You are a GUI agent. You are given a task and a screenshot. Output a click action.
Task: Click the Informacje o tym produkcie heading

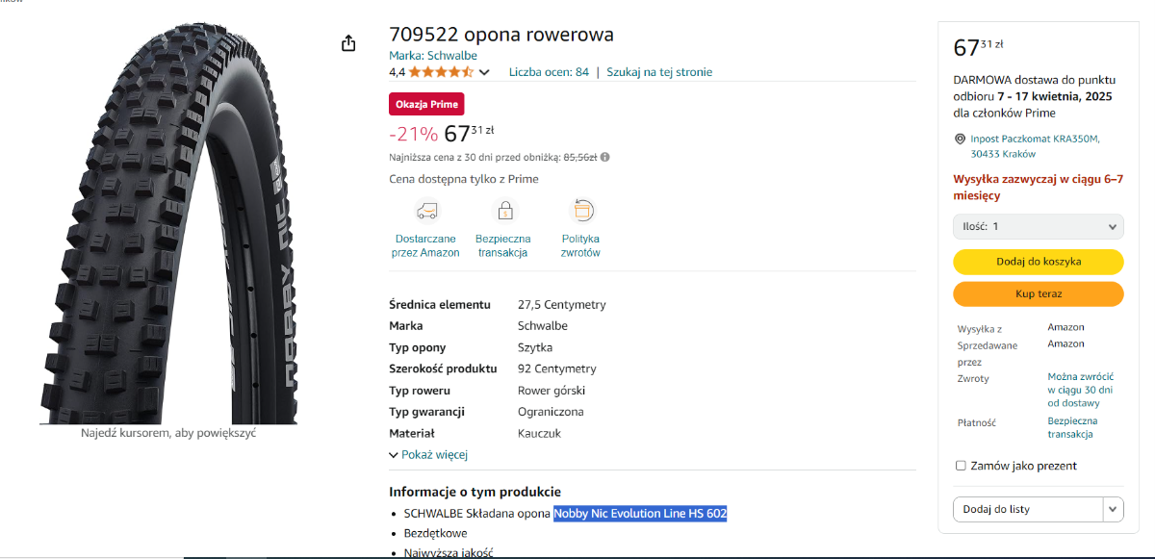(475, 492)
